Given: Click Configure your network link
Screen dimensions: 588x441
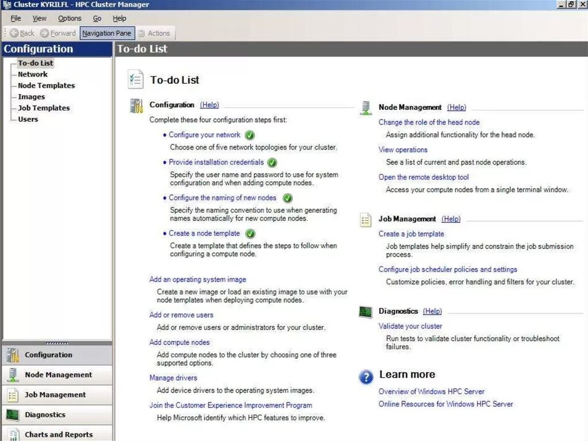Looking at the screenshot, I should [204, 135].
